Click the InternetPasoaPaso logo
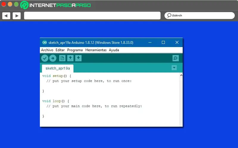This screenshot has height=148, width=238. tap(56, 5)
